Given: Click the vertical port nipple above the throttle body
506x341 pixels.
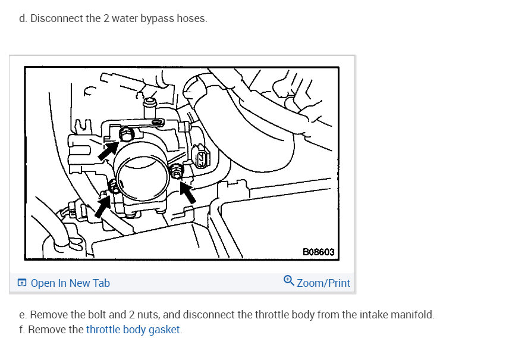Looking at the screenshot, I should [x=149, y=108].
